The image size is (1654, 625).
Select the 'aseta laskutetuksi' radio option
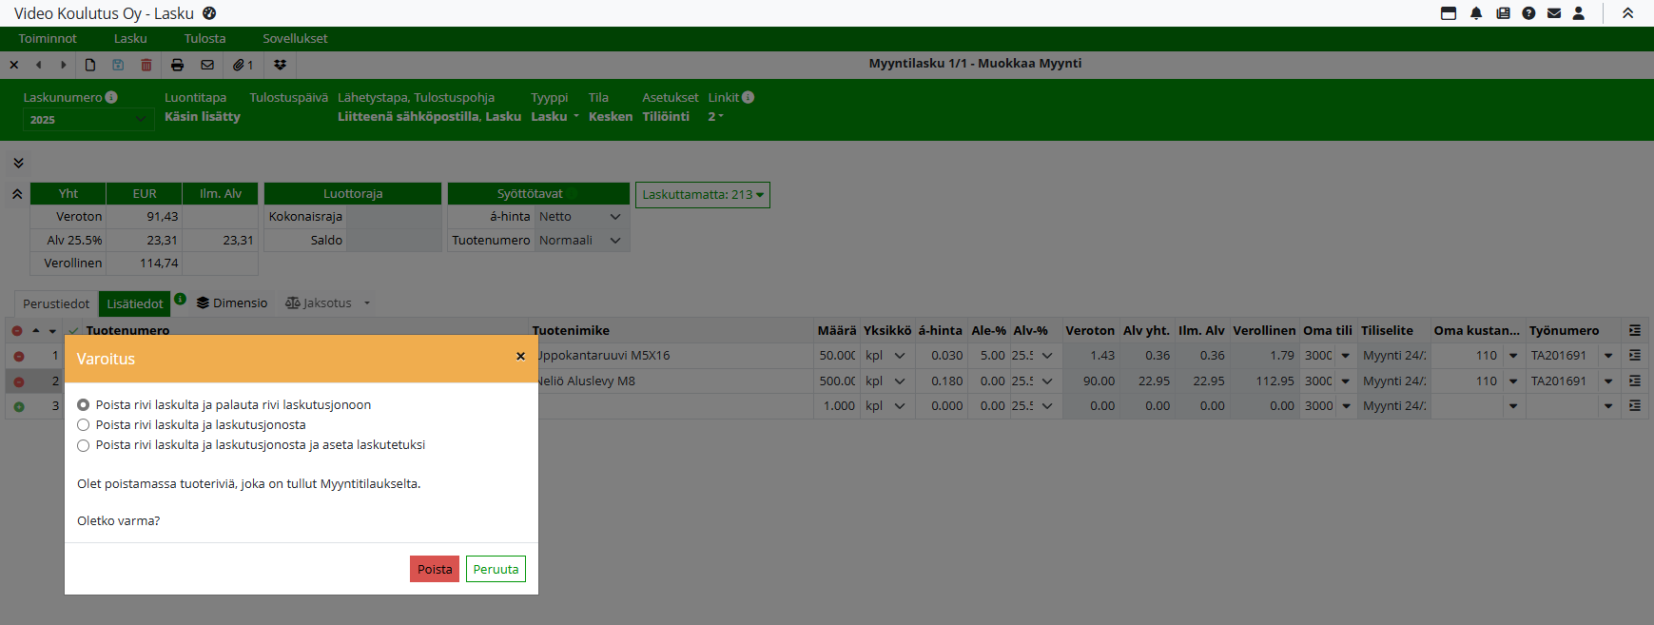[84, 445]
